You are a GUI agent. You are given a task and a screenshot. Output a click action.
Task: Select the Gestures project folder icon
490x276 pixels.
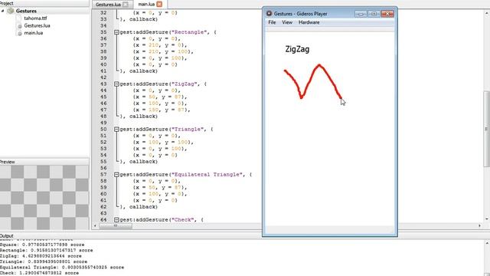(11, 11)
